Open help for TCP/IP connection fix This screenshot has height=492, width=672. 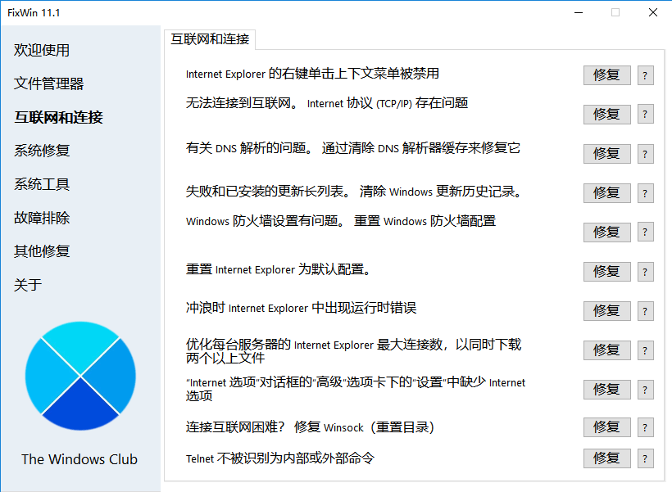[x=645, y=114]
